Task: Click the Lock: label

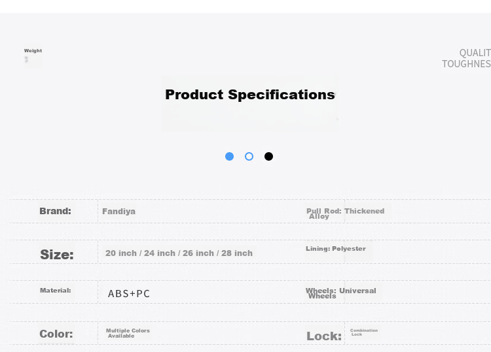Action: click(324, 336)
